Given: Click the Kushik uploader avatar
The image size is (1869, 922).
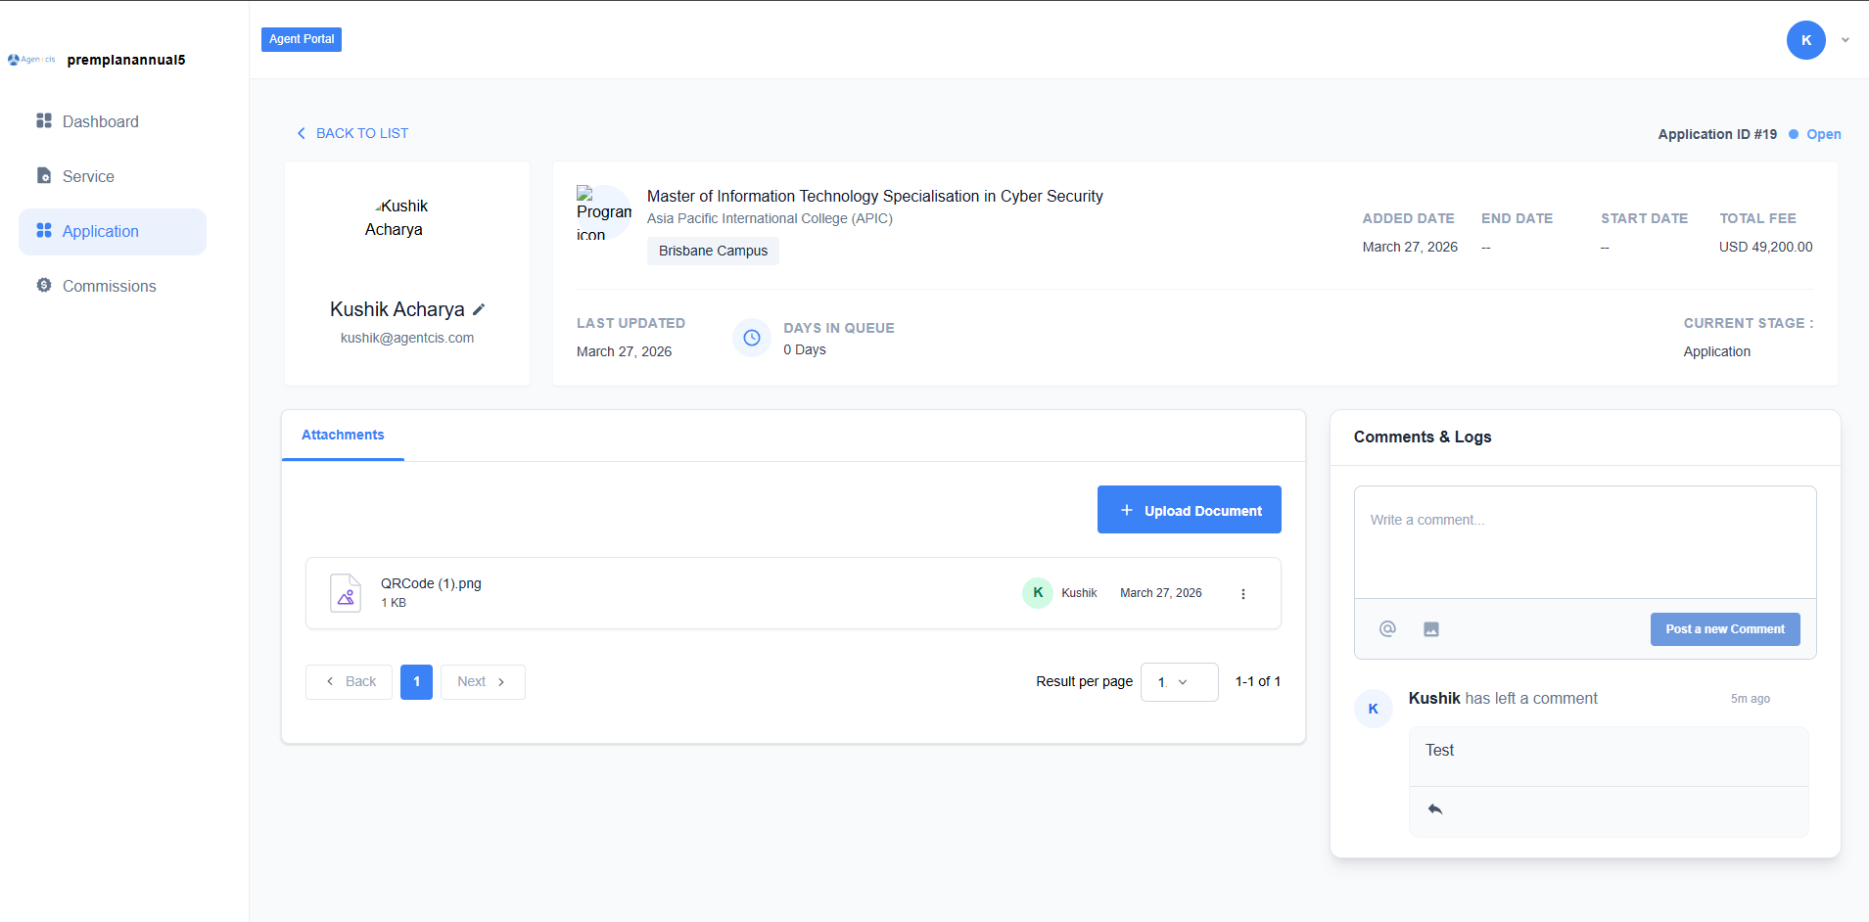Looking at the screenshot, I should pos(1038,593).
